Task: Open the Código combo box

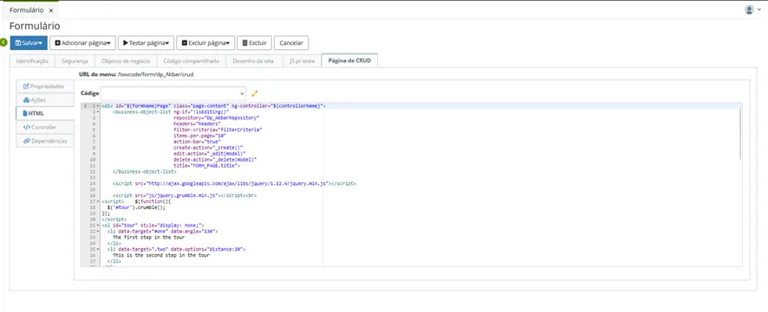Action: point(173,93)
